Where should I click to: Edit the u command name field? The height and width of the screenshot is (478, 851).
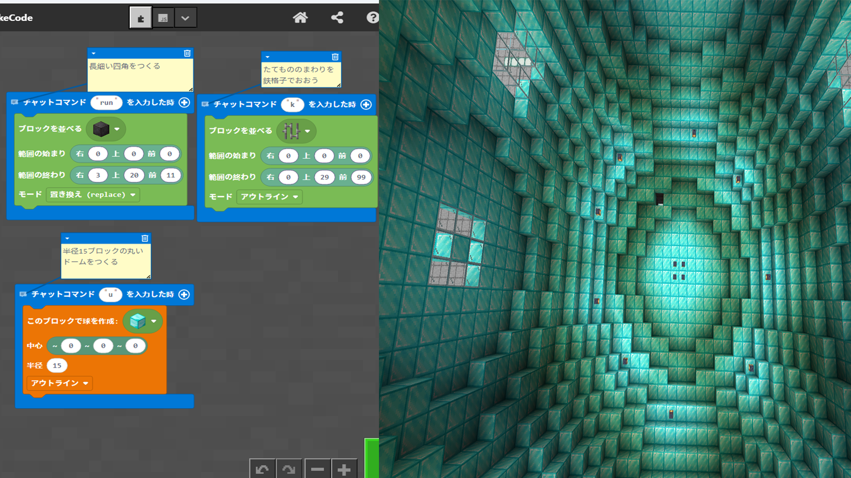click(110, 294)
